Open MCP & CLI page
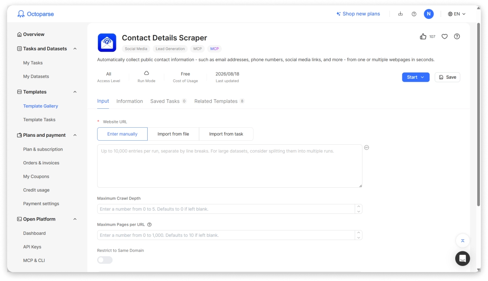The image size is (488, 281). [34, 260]
